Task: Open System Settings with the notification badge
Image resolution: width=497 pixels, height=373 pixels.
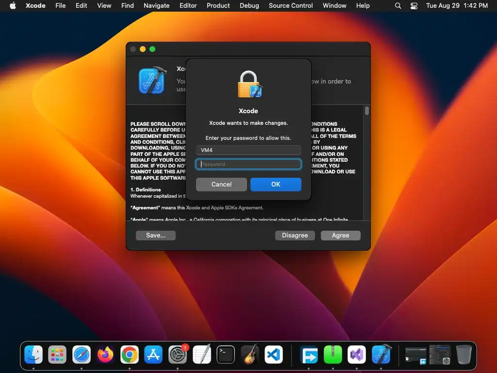Action: 178,354
